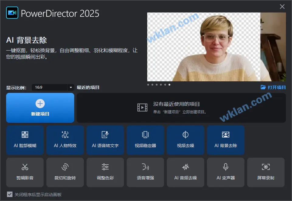Screen dimensions: 292x201
Task: Click the AI background removal preview image
Action: click(x=216, y=47)
